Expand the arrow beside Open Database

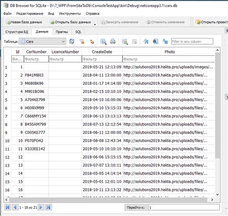95,25
